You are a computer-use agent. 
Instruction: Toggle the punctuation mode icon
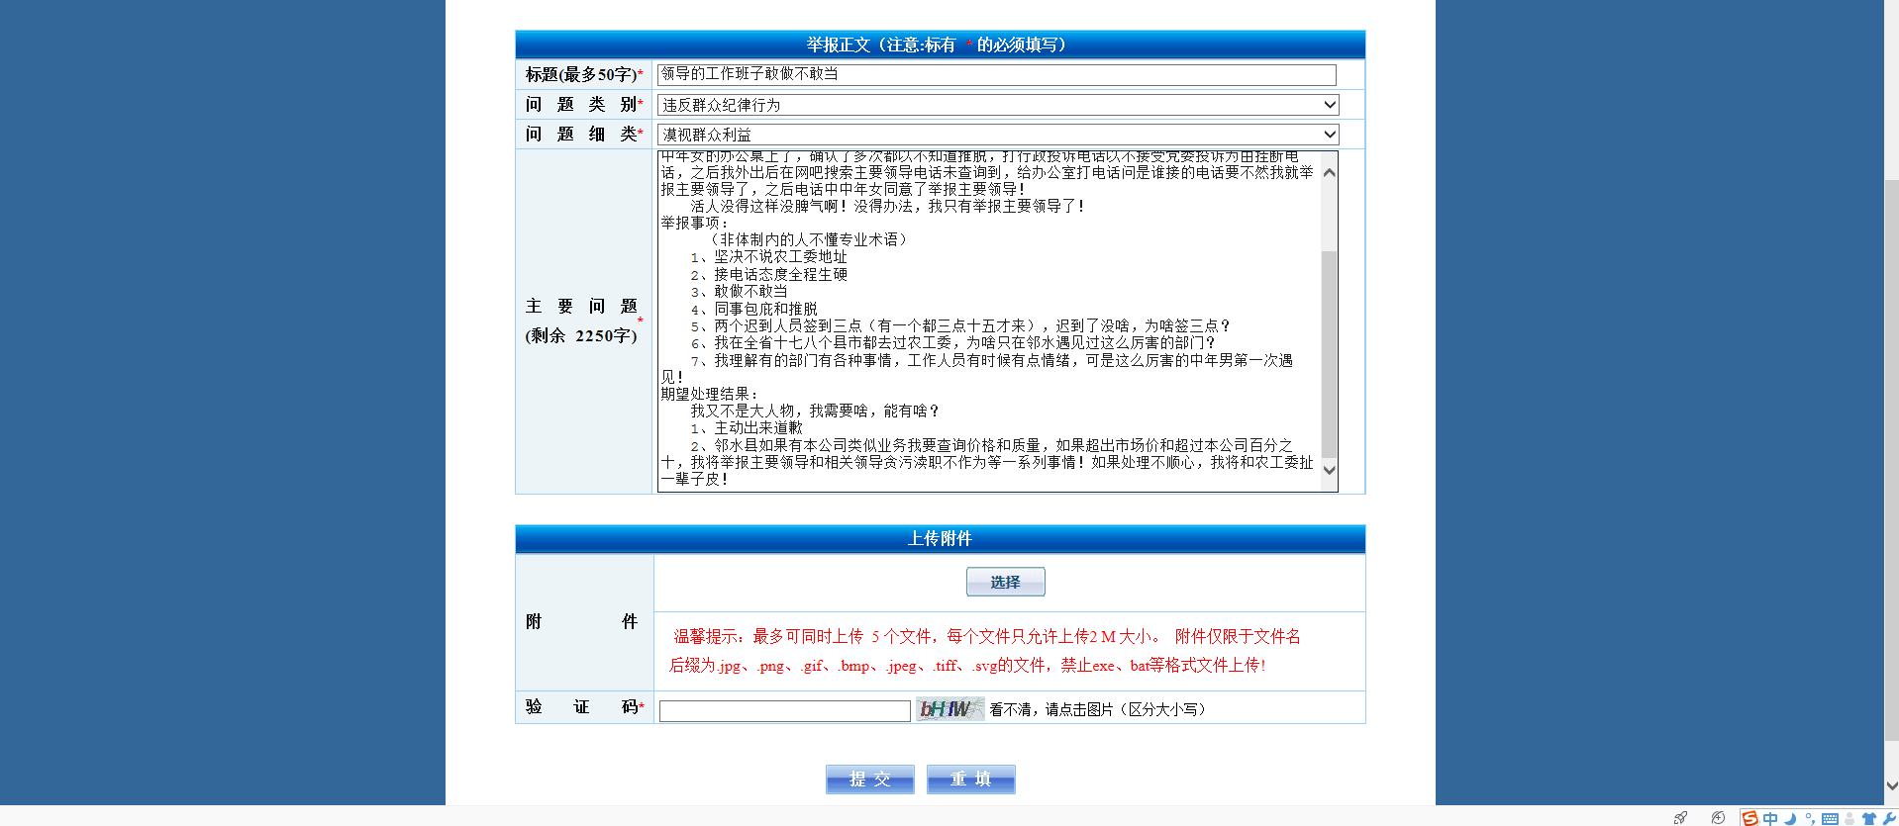[1810, 818]
